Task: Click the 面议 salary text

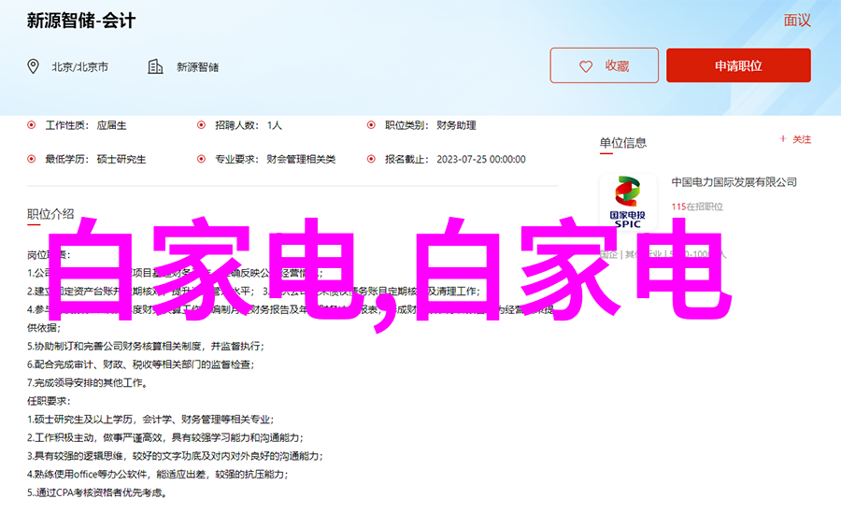Action: (x=797, y=21)
